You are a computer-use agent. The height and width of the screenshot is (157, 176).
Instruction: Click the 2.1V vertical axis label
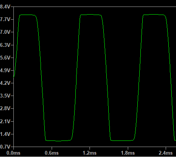point(5,121)
